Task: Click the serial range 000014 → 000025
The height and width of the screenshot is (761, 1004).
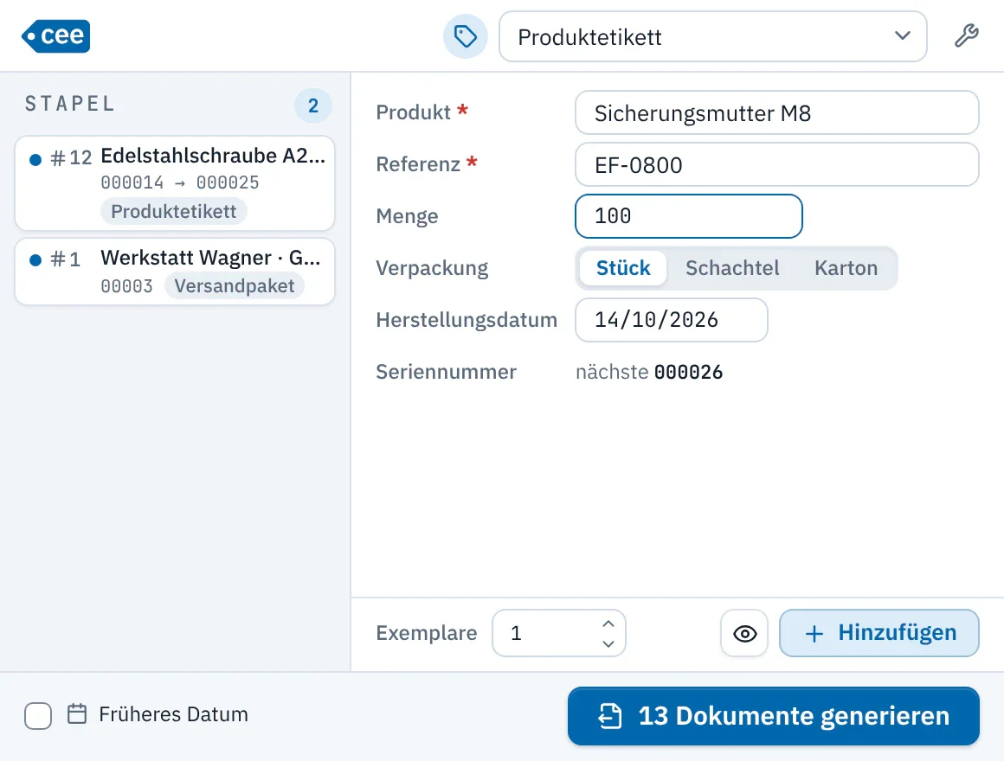Action: pyautogui.click(x=180, y=182)
